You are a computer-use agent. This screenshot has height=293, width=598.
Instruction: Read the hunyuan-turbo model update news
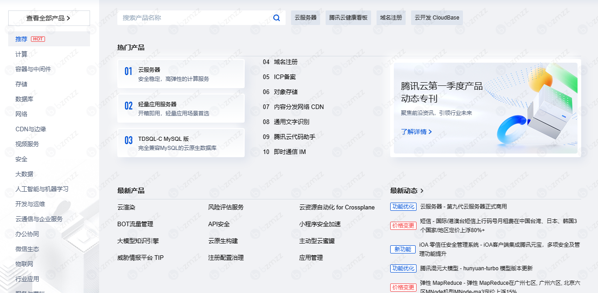point(476,268)
